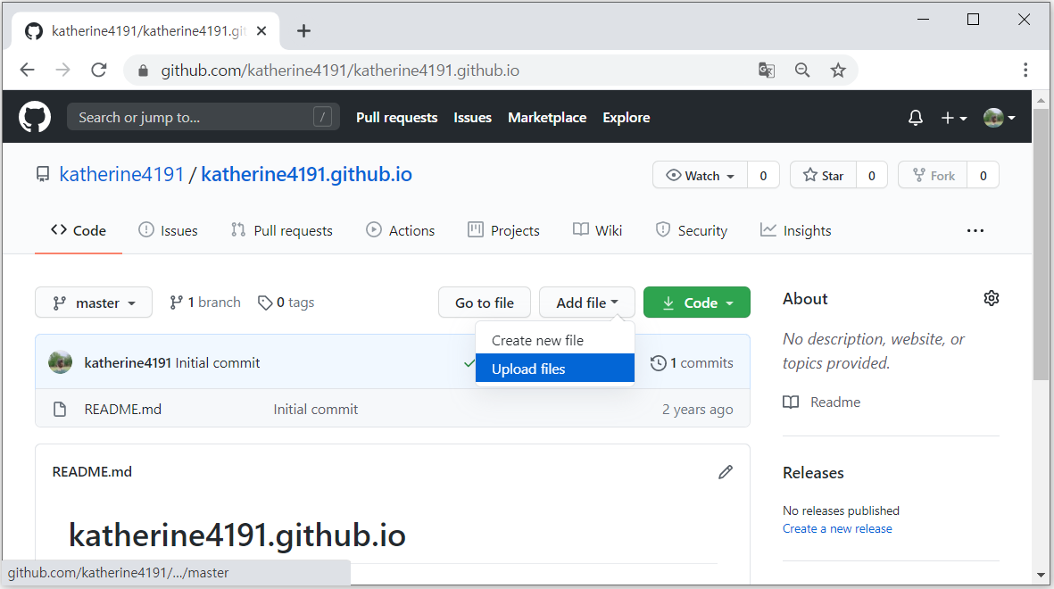Open the Releases heading link

tap(813, 473)
